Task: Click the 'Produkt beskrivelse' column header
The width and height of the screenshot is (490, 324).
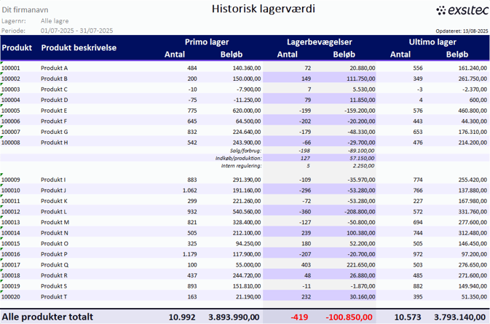Action: (79, 48)
